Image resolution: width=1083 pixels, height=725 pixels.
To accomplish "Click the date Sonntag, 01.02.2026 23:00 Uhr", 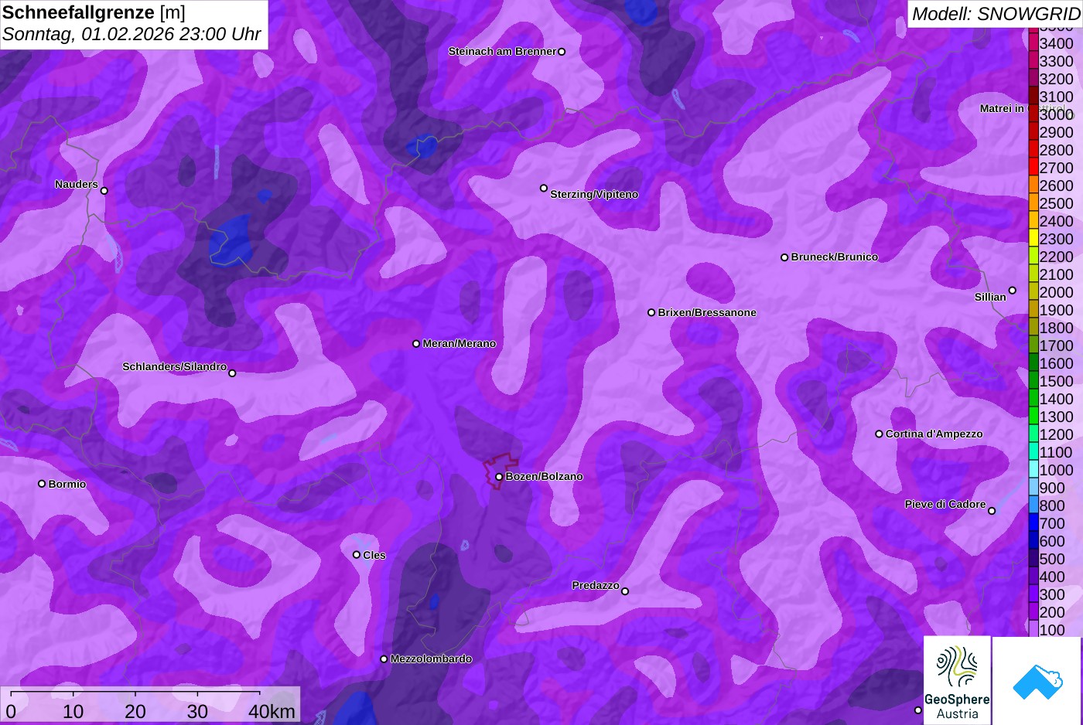I will pyautogui.click(x=132, y=35).
